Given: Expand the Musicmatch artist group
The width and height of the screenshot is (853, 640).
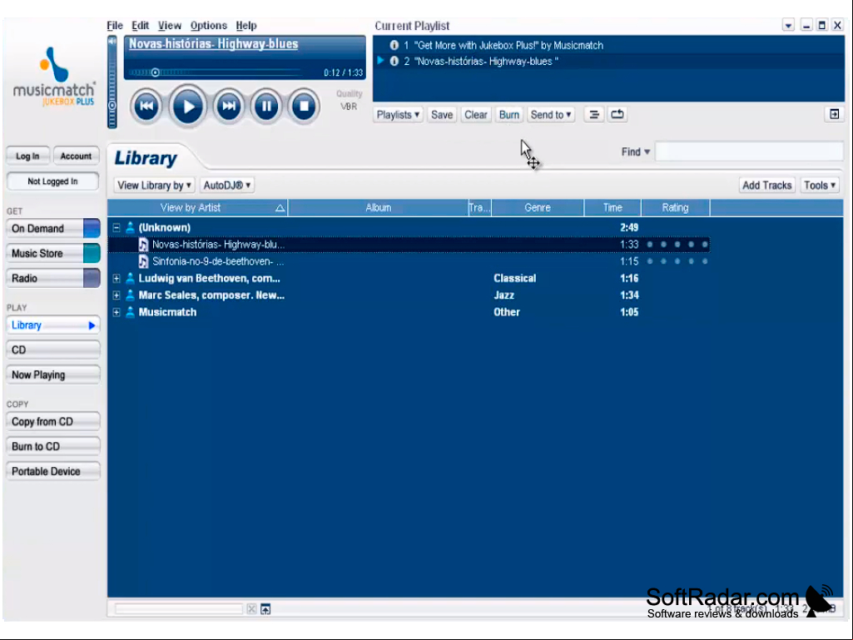Looking at the screenshot, I should coord(117,312).
